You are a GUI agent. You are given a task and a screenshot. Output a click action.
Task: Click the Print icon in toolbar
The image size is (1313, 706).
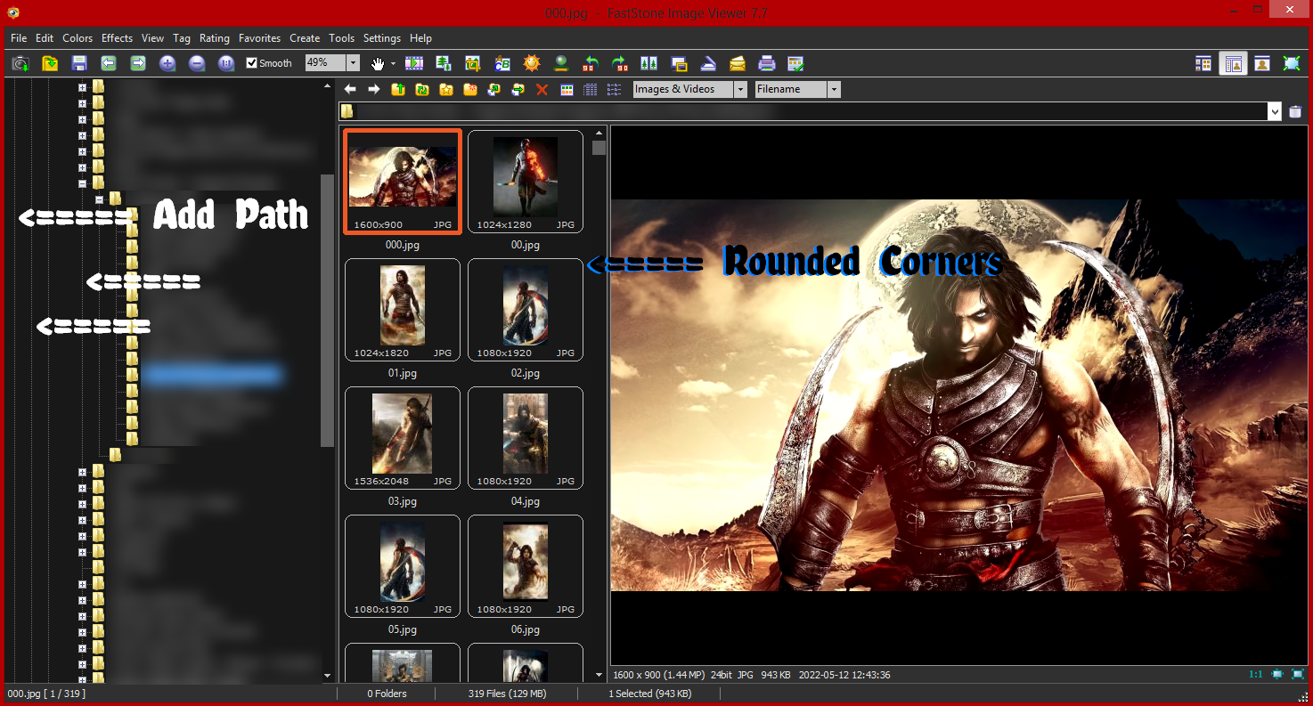pyautogui.click(x=766, y=63)
